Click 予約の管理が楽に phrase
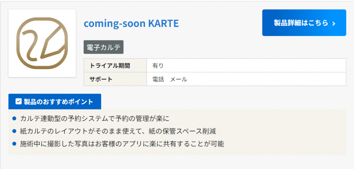 coord(147,119)
